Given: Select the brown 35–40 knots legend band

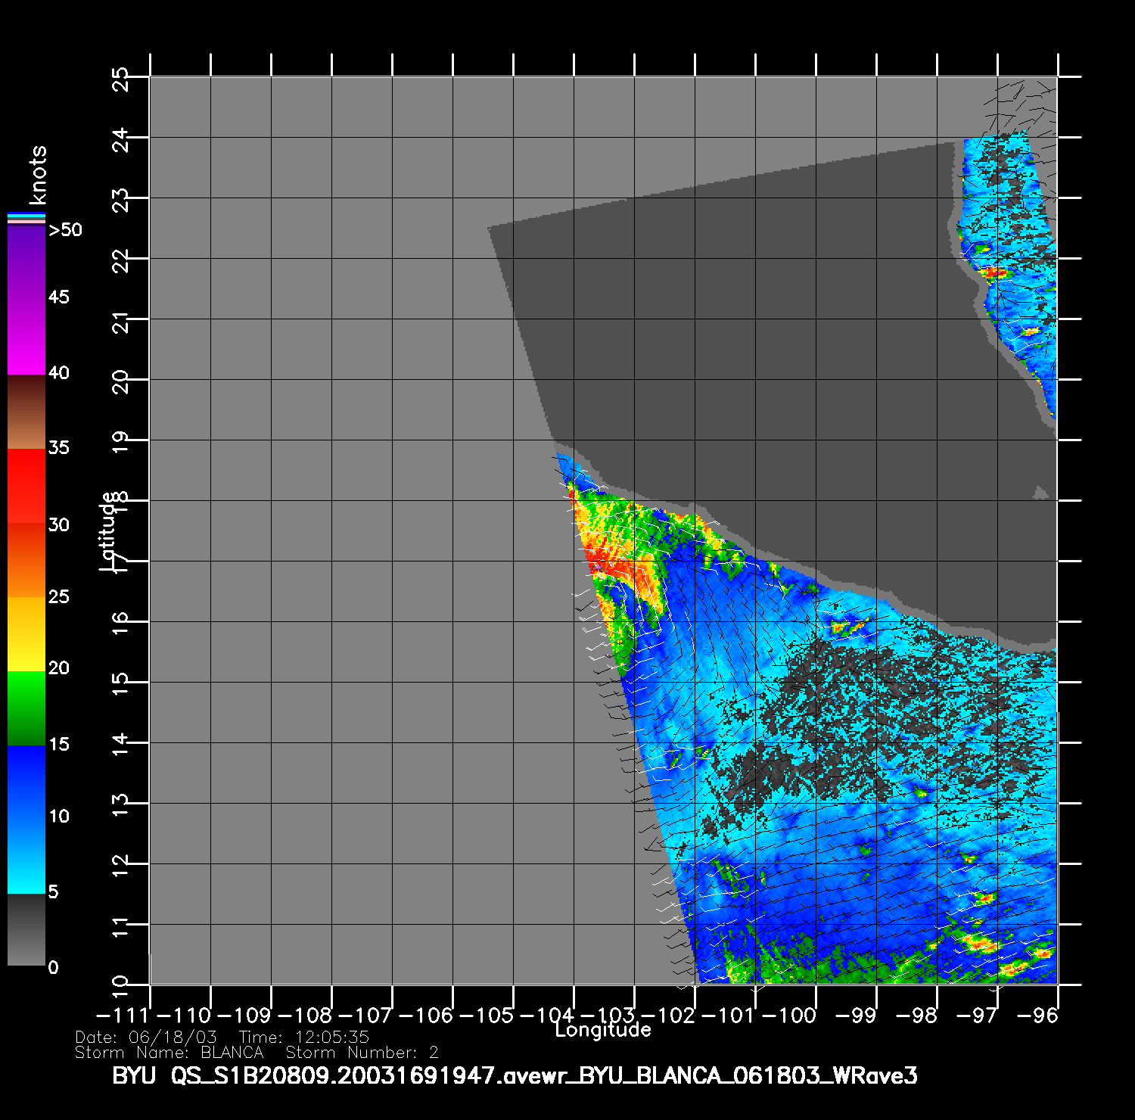Looking at the screenshot, I should (x=26, y=412).
